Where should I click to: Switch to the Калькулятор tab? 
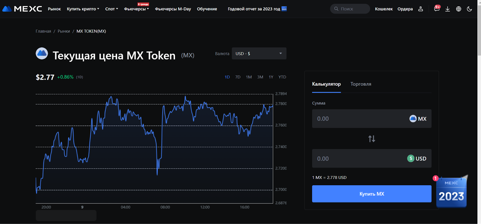pos(326,84)
